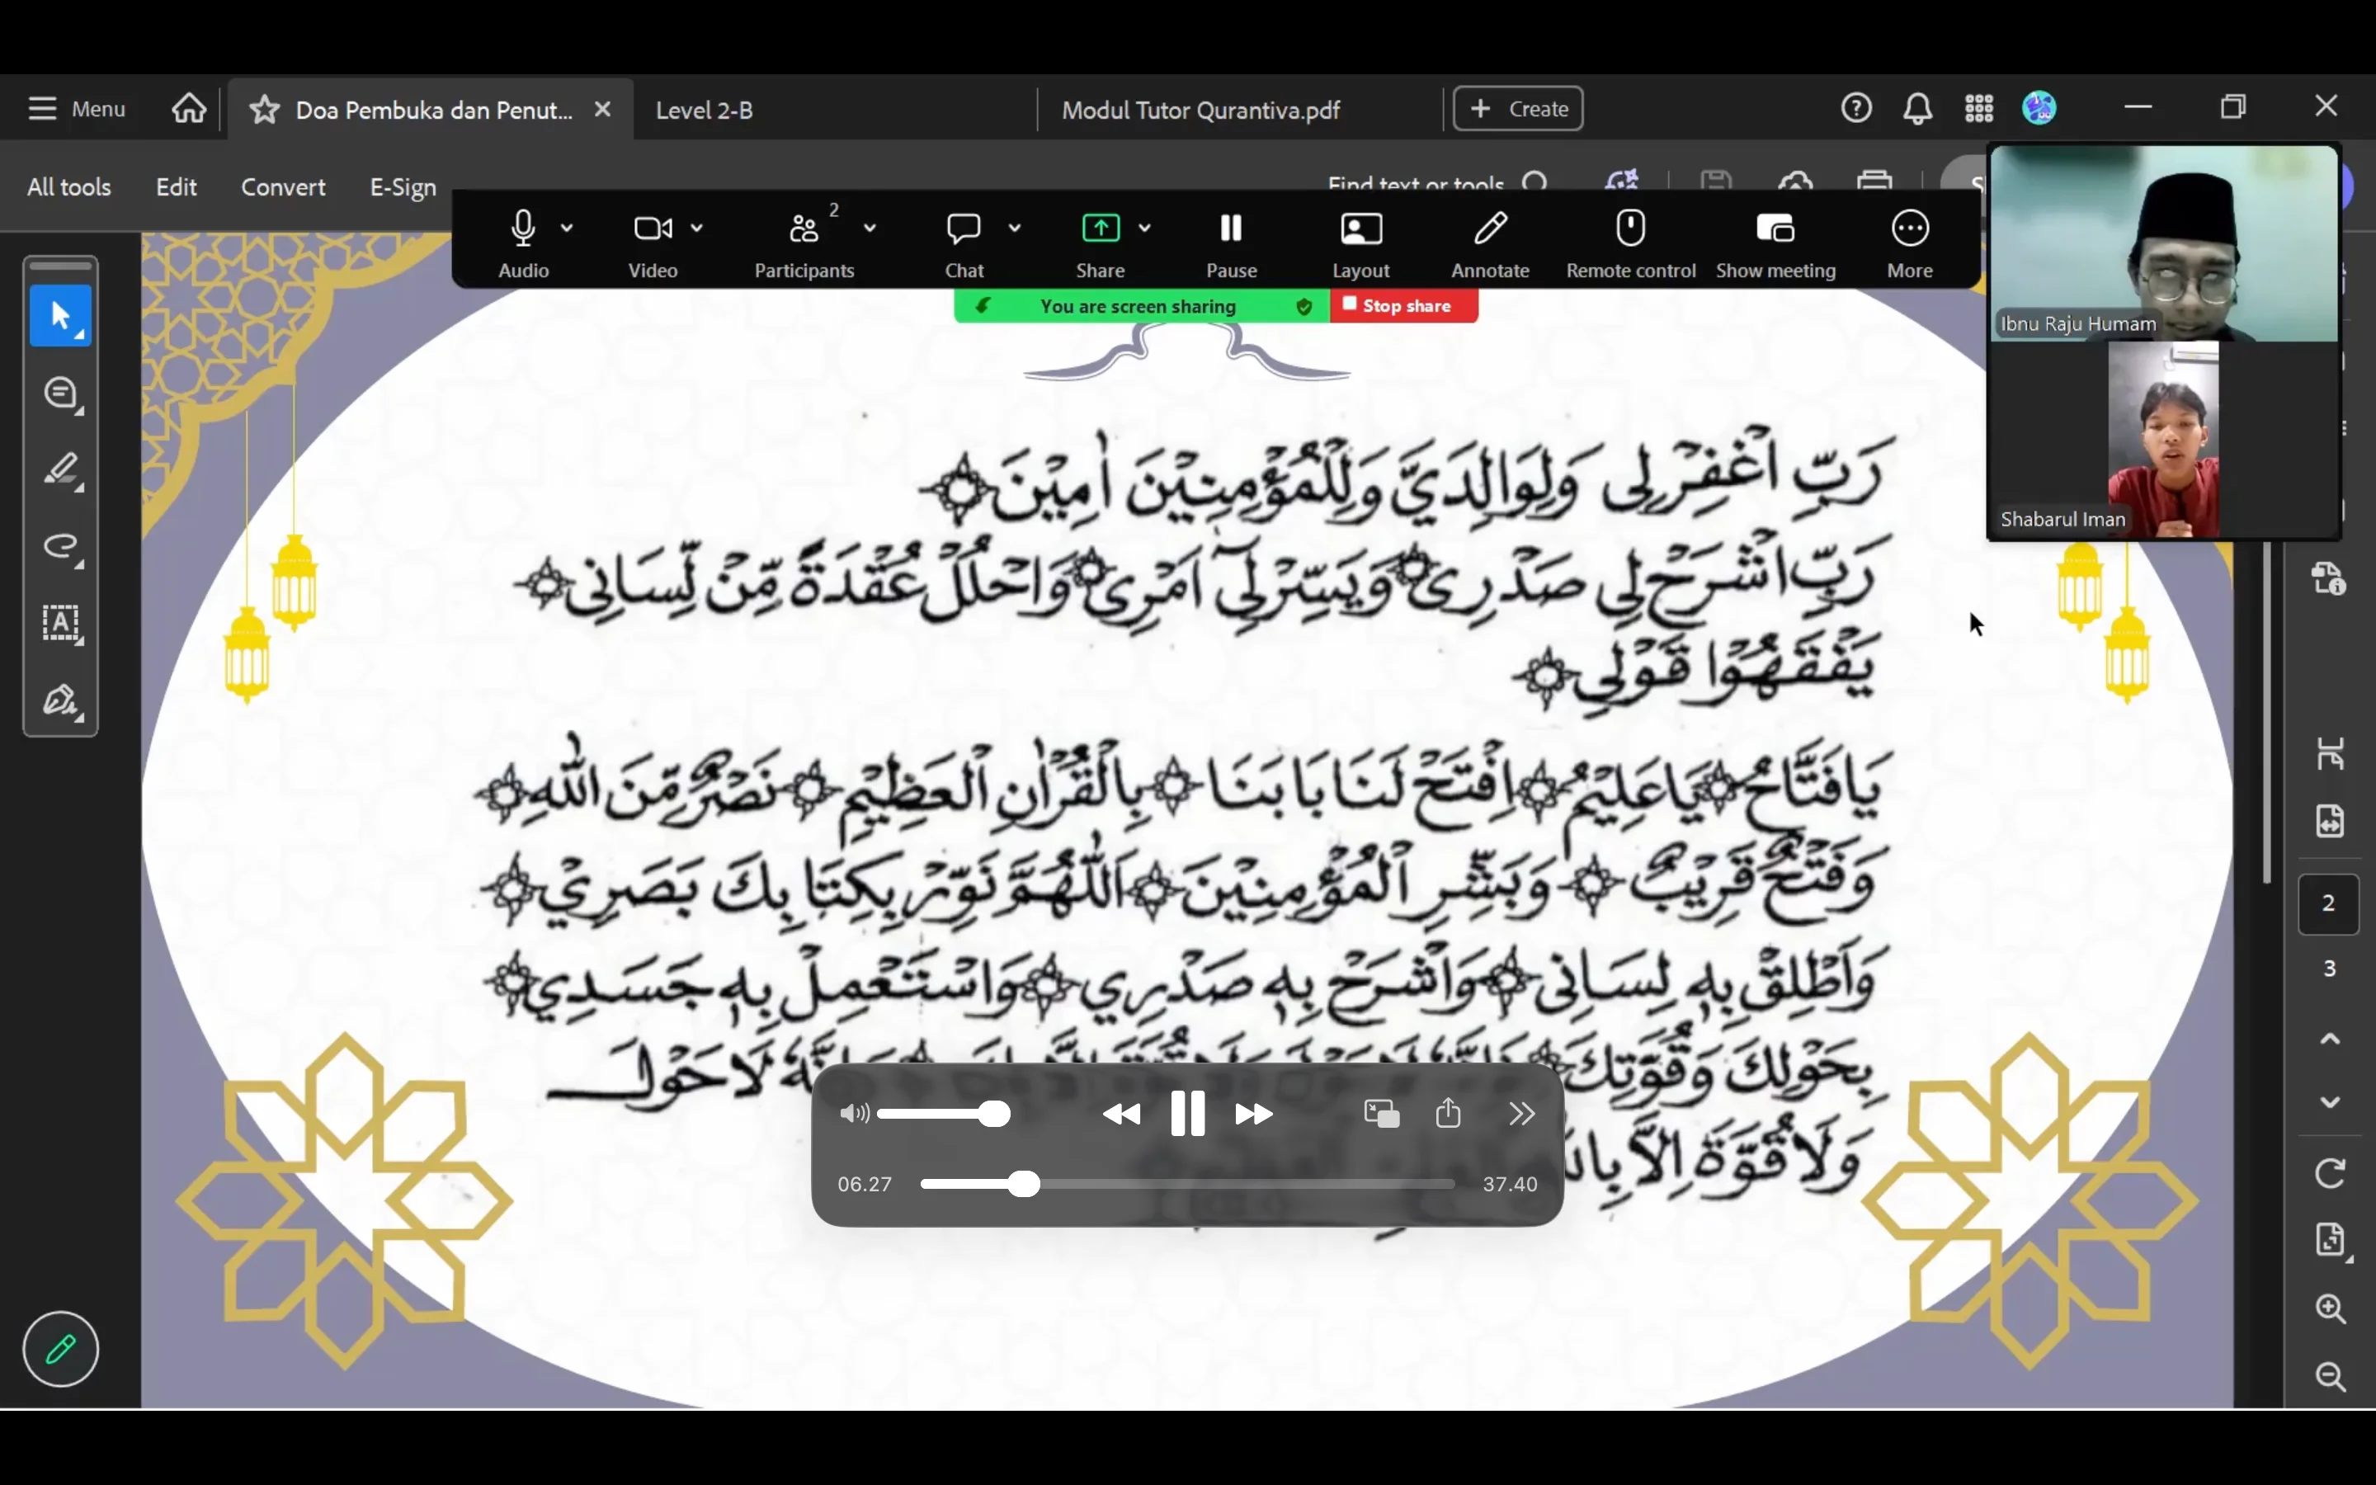Click Shabarul Iman video thumbnail
This screenshot has height=1485, width=2376.
(x=2164, y=440)
